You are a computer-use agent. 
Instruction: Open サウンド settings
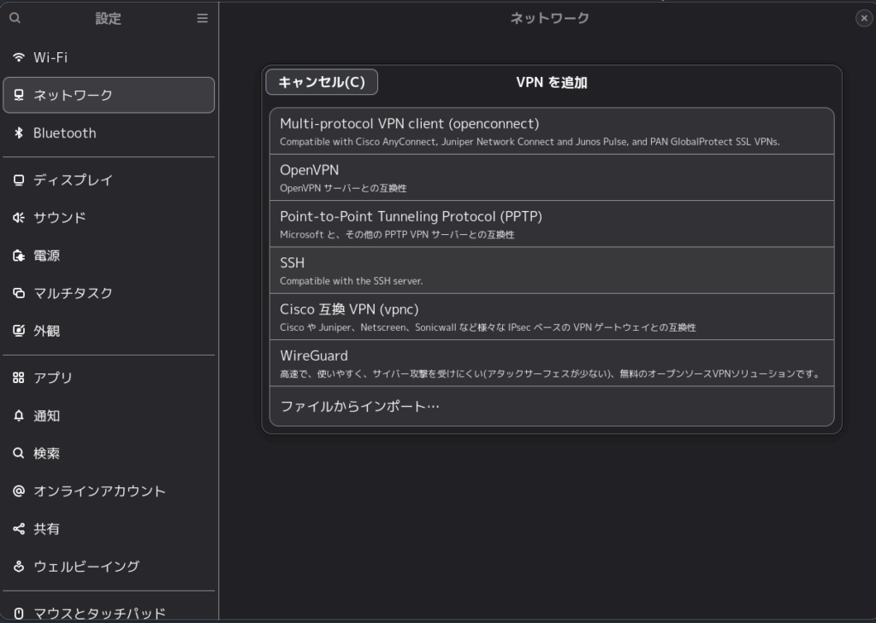(109, 218)
